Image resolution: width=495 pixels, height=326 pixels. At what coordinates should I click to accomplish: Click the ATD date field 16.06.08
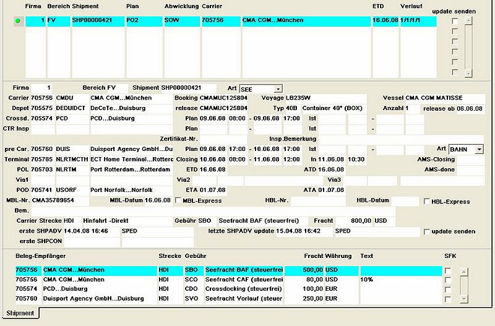[x=332, y=169]
